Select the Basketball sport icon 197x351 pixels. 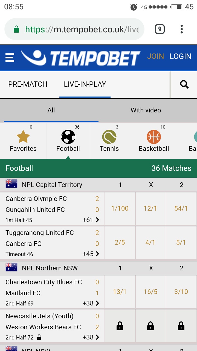pos(154,137)
